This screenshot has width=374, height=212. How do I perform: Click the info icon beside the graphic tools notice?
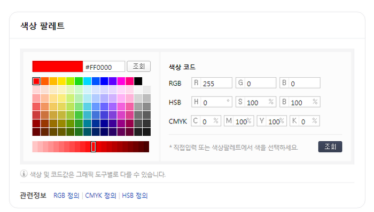(x=24, y=174)
